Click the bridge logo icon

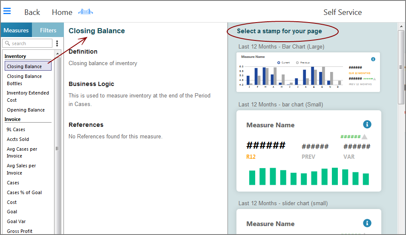[86, 12]
